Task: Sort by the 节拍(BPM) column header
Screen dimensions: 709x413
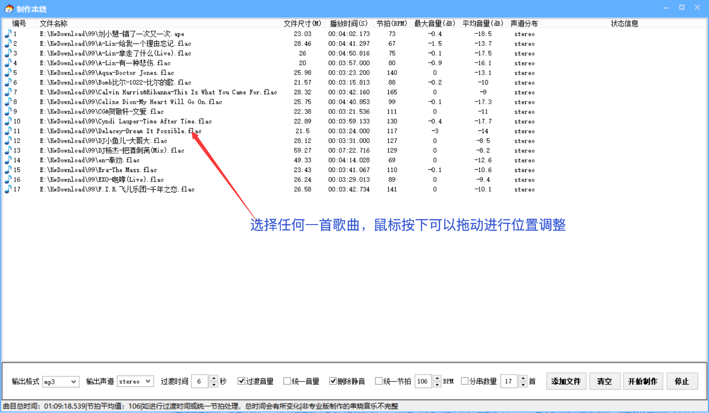Action: pyautogui.click(x=392, y=23)
